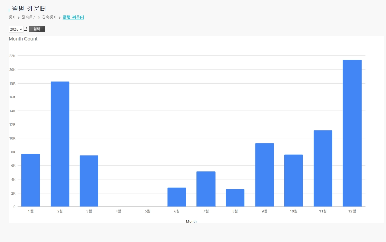Open the 월별 카운터 breadcrumb link
This screenshot has width=386, height=242.
click(73, 18)
